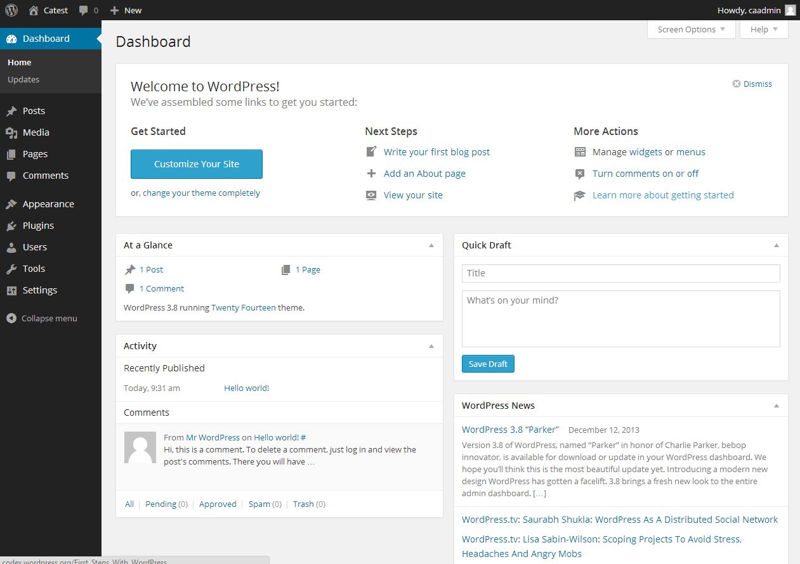Collapse the WordPress News widget
Image resolution: width=800 pixels, height=564 pixels.
tap(777, 406)
